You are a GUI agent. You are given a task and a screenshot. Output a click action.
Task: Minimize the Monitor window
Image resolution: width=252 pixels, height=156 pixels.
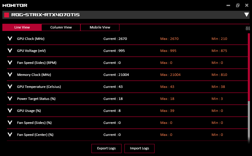228,5
